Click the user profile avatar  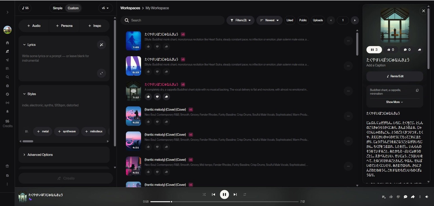[7, 30]
